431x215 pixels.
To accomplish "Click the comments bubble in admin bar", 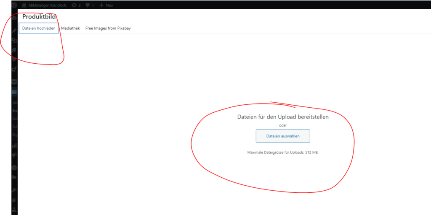I will (90, 5).
